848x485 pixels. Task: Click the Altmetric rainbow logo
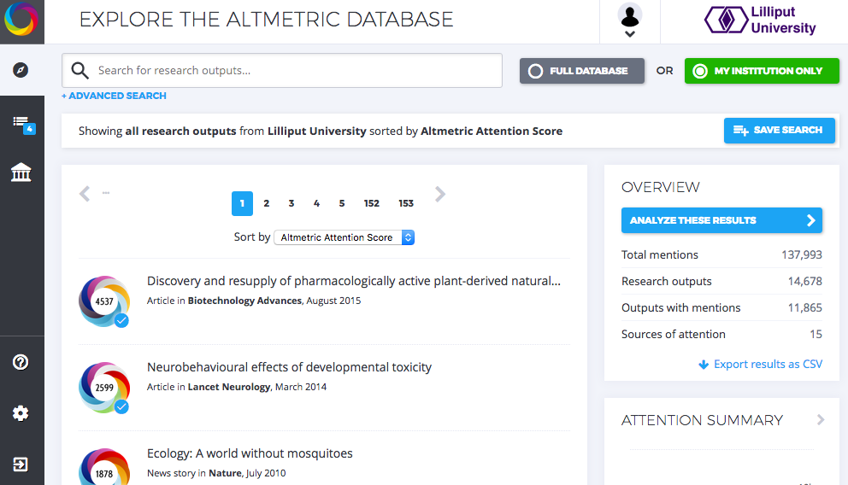pyautogui.click(x=21, y=21)
